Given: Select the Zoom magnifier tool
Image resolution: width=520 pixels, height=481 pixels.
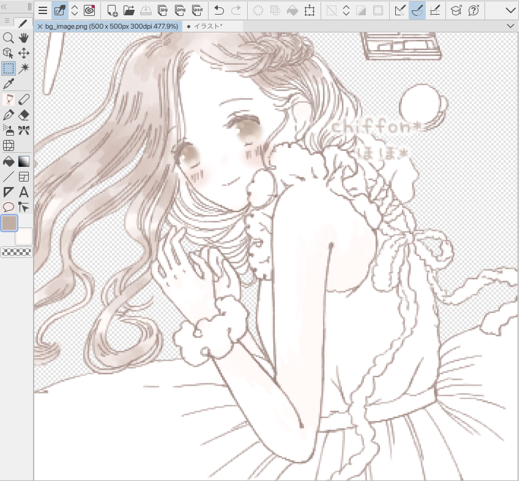Looking at the screenshot, I should [9, 38].
